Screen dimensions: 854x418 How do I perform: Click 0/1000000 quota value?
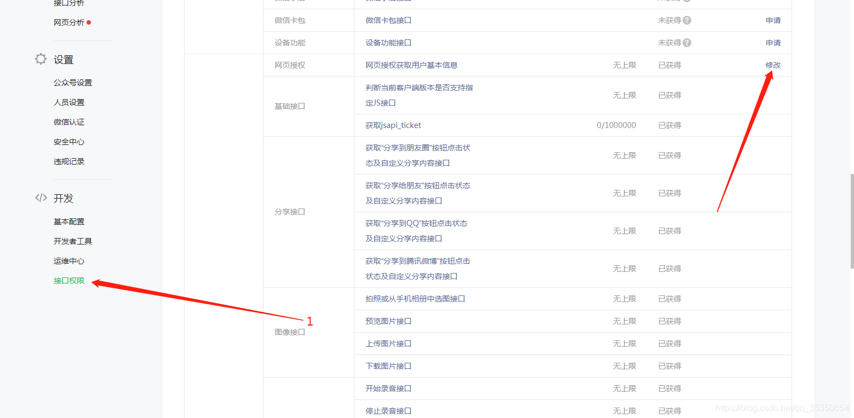[616, 125]
